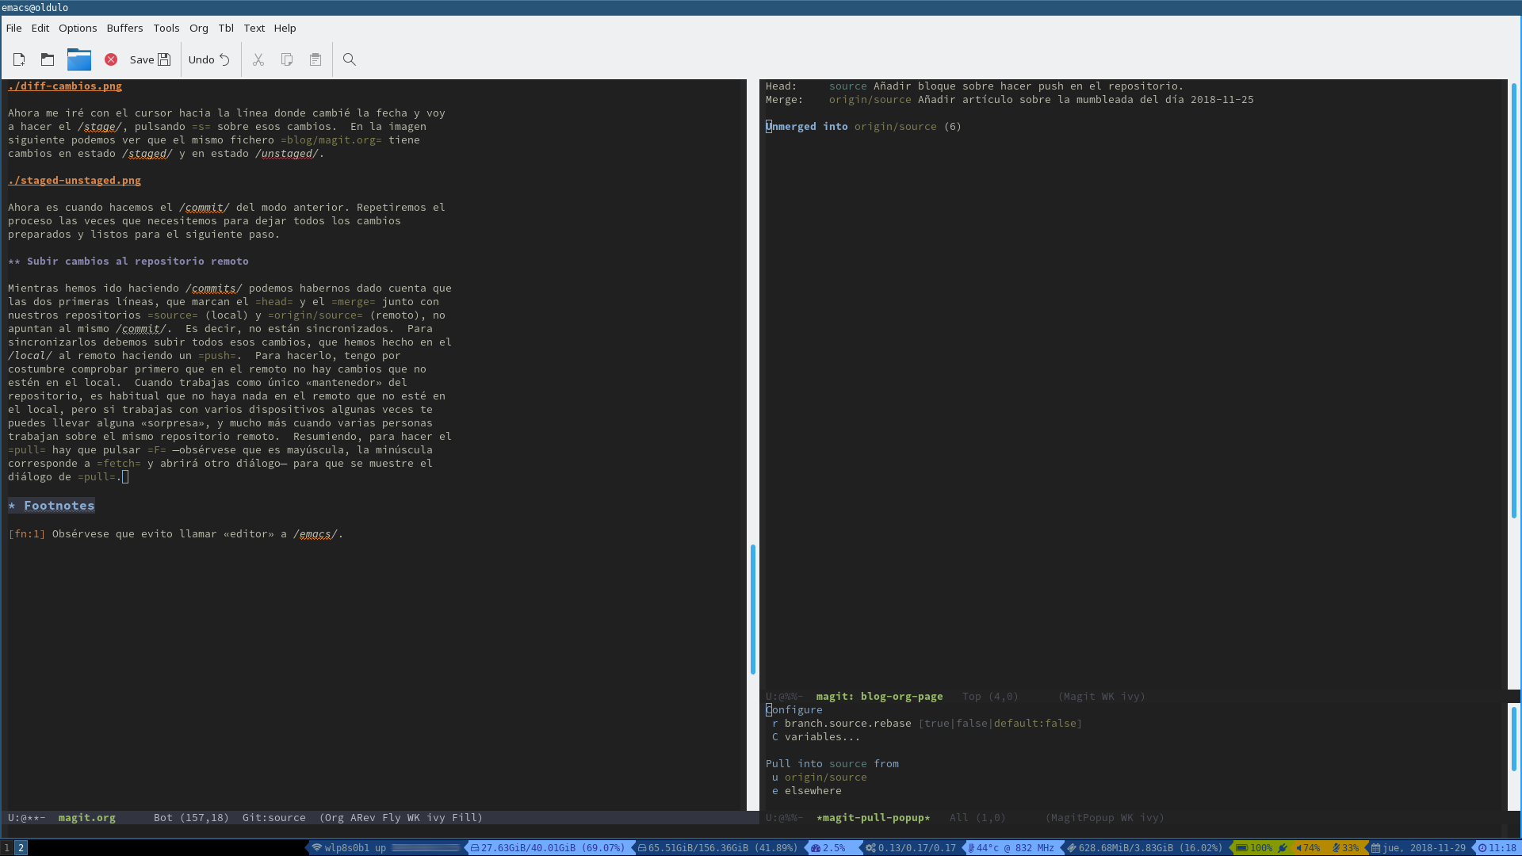Click the 100% battery indicator
Image resolution: width=1522 pixels, height=856 pixels.
1260,848
